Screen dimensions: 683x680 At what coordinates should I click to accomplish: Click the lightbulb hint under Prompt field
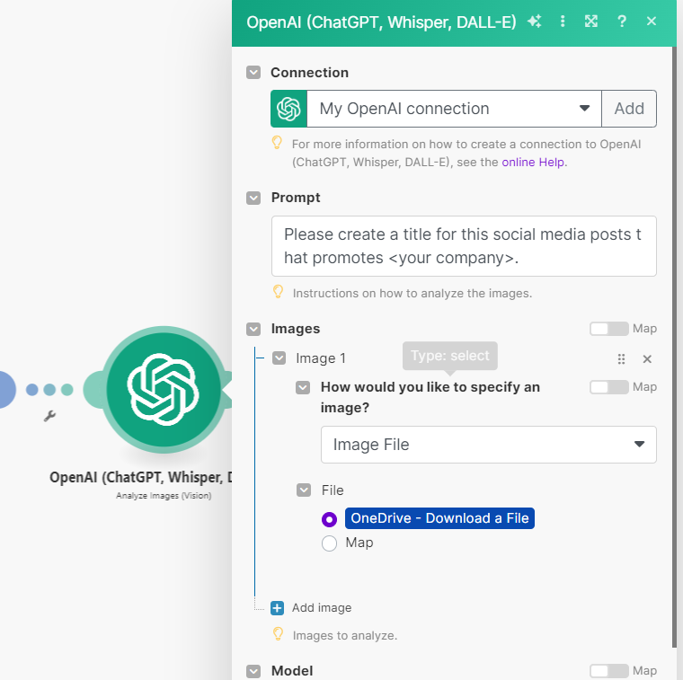(x=278, y=292)
